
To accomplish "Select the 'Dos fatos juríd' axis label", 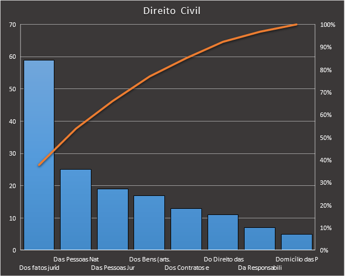I will pos(39,268).
